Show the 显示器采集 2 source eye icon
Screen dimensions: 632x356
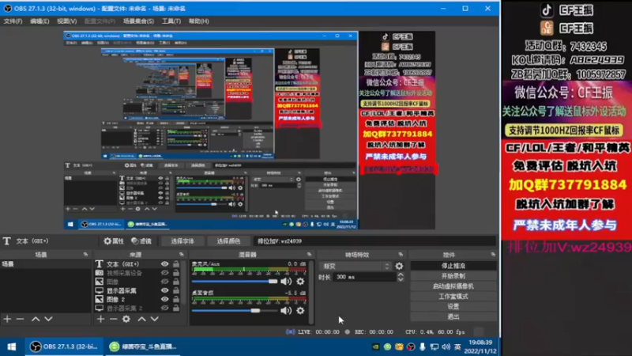click(164, 308)
